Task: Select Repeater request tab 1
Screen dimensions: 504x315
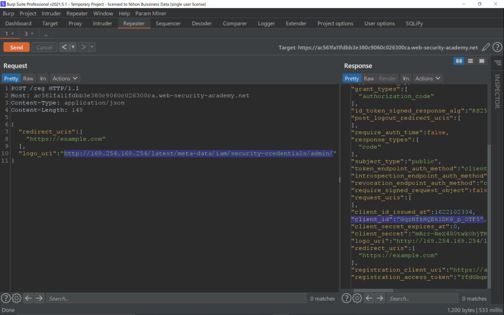Action: 6,34
